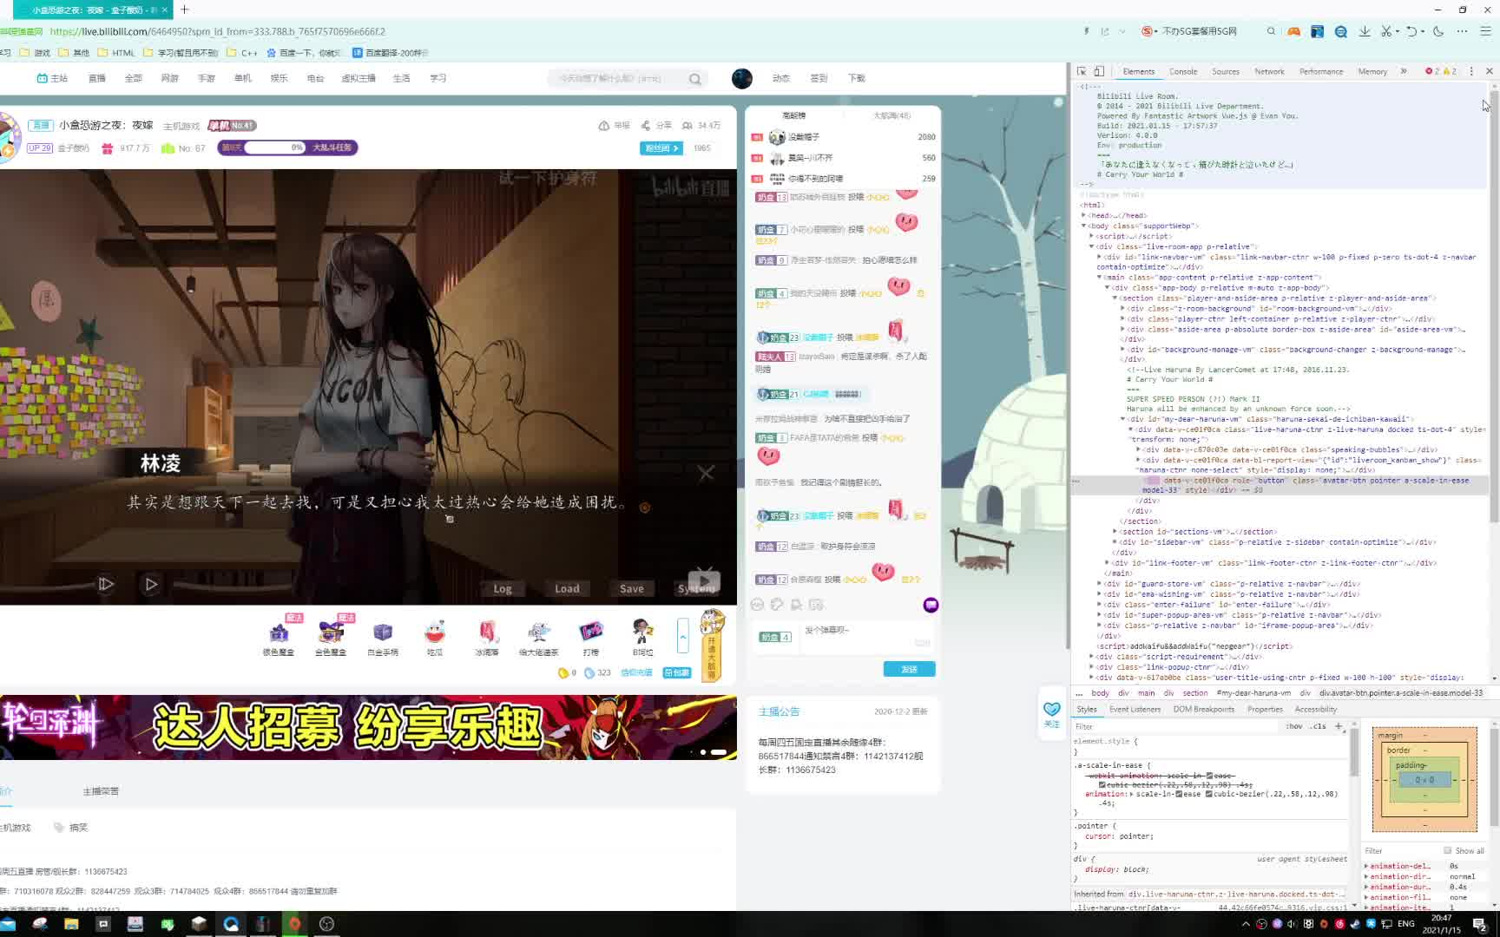
Task: Click the DevTools error count badge
Action: click(x=1432, y=71)
